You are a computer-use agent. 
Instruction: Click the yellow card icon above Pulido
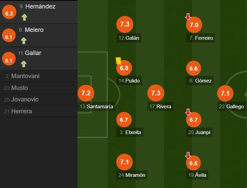click(x=118, y=60)
